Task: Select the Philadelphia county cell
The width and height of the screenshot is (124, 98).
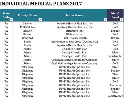Action: [x=27, y=27]
